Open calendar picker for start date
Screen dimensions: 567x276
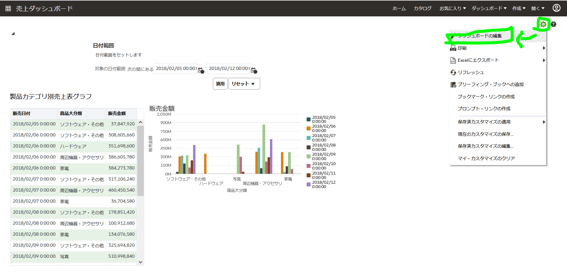click(201, 70)
